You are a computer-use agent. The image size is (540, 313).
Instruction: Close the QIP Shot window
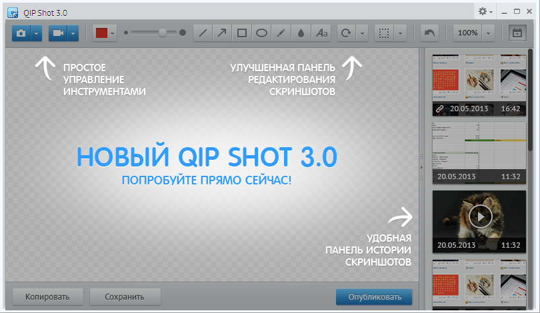click(529, 12)
